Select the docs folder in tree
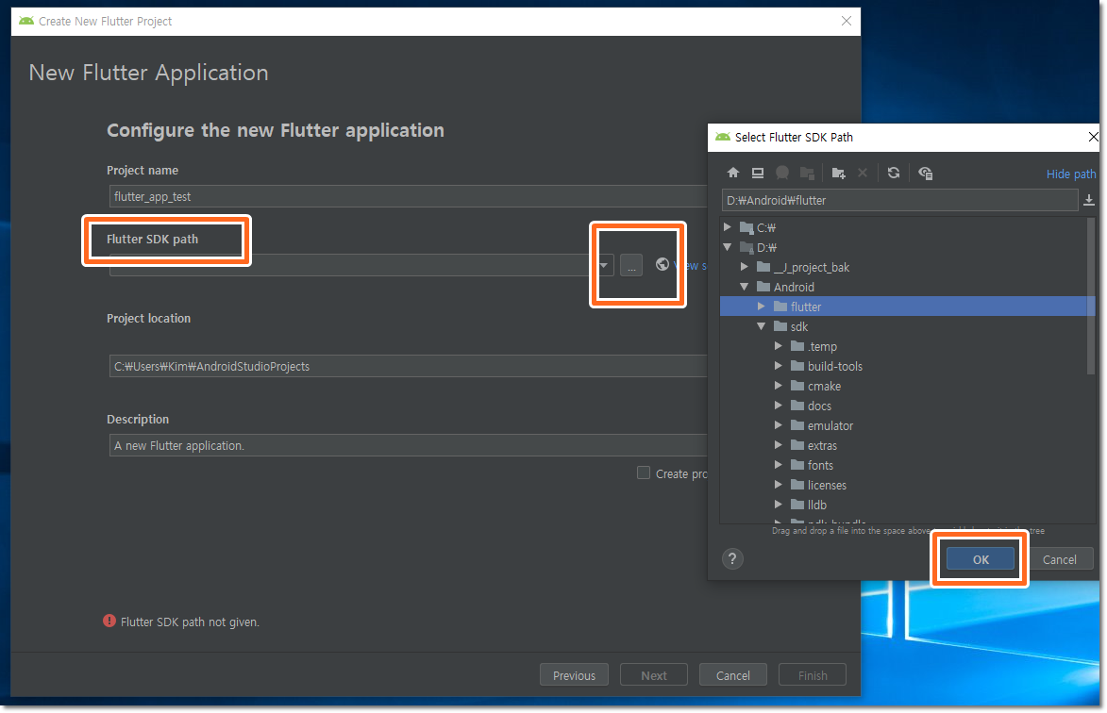This screenshot has height=713, width=1107. [x=904, y=406]
